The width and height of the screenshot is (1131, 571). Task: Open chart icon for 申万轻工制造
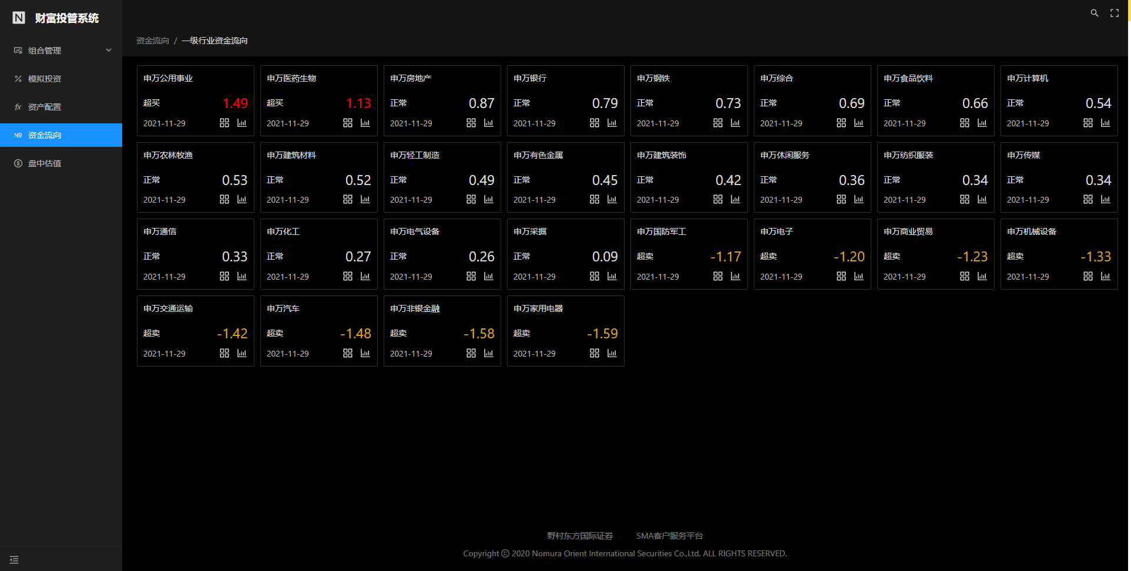click(488, 199)
